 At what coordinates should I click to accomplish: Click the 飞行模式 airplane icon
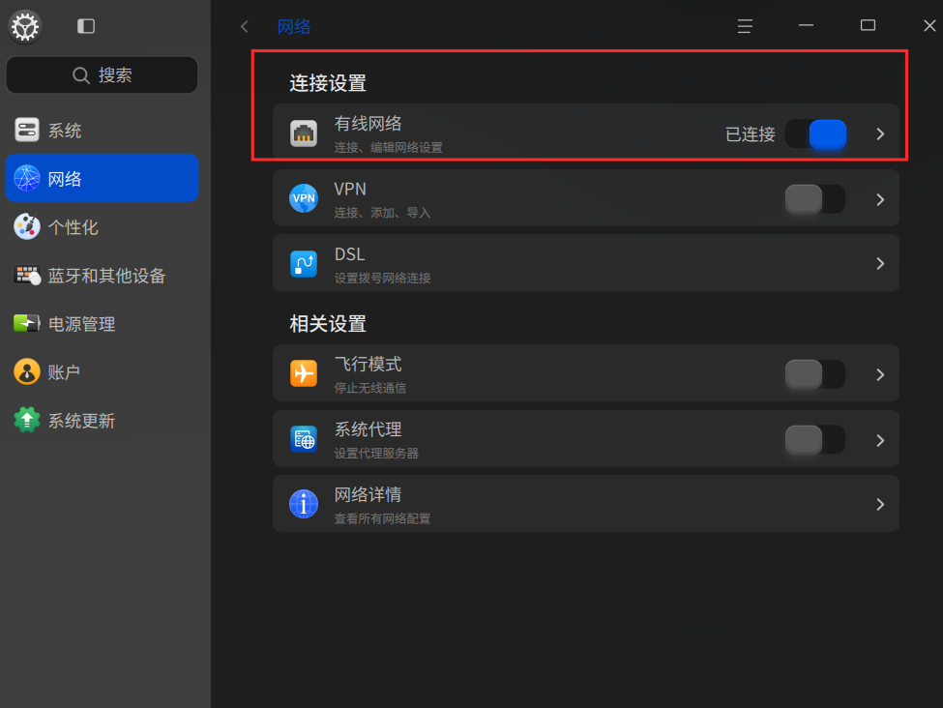[x=304, y=373]
